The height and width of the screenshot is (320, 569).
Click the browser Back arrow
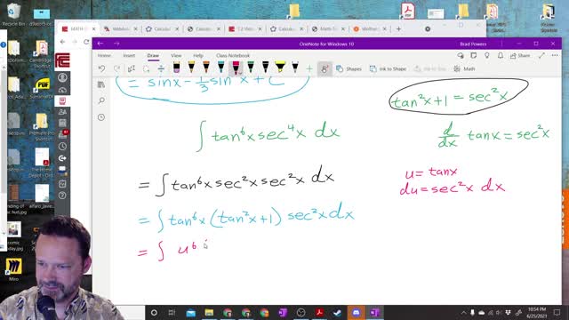(62, 42)
